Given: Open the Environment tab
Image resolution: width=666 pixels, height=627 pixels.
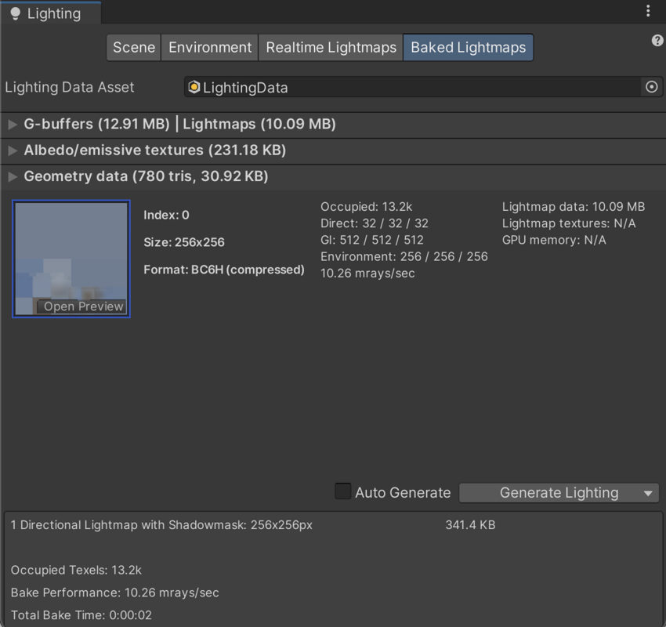Looking at the screenshot, I should (x=210, y=47).
